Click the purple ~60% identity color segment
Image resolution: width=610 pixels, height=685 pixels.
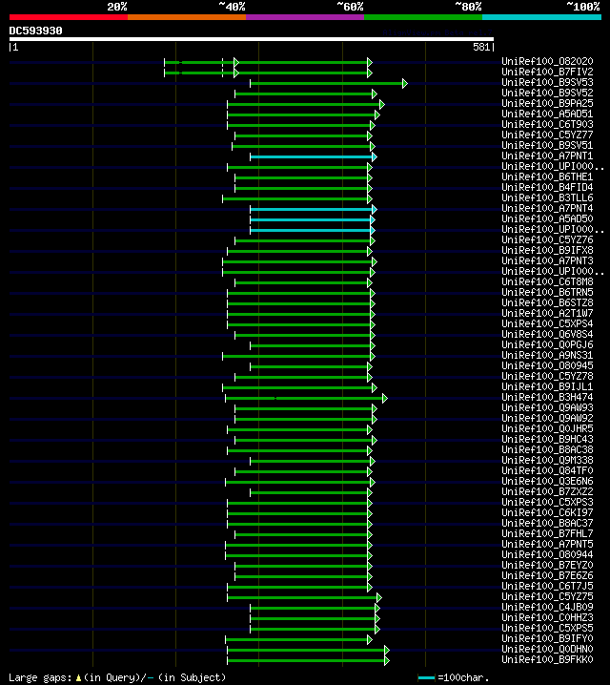[x=305, y=17]
